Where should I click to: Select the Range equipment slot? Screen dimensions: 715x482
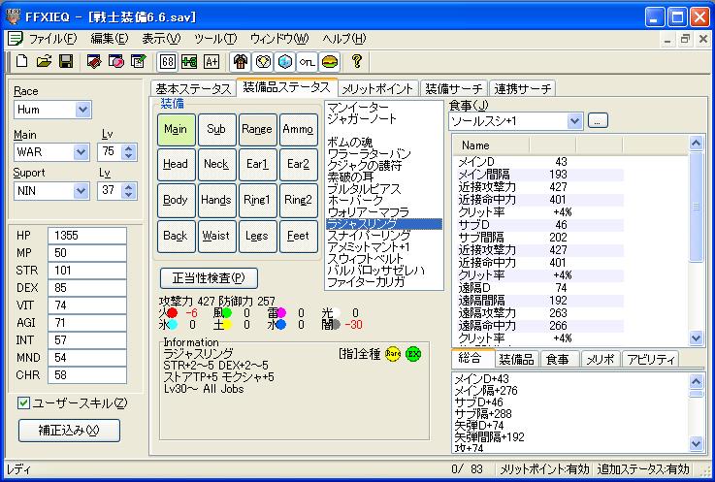click(x=258, y=130)
